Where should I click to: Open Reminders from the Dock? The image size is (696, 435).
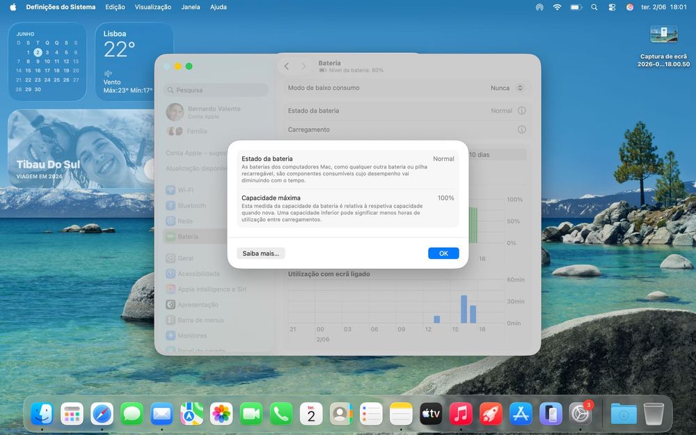coord(371,414)
